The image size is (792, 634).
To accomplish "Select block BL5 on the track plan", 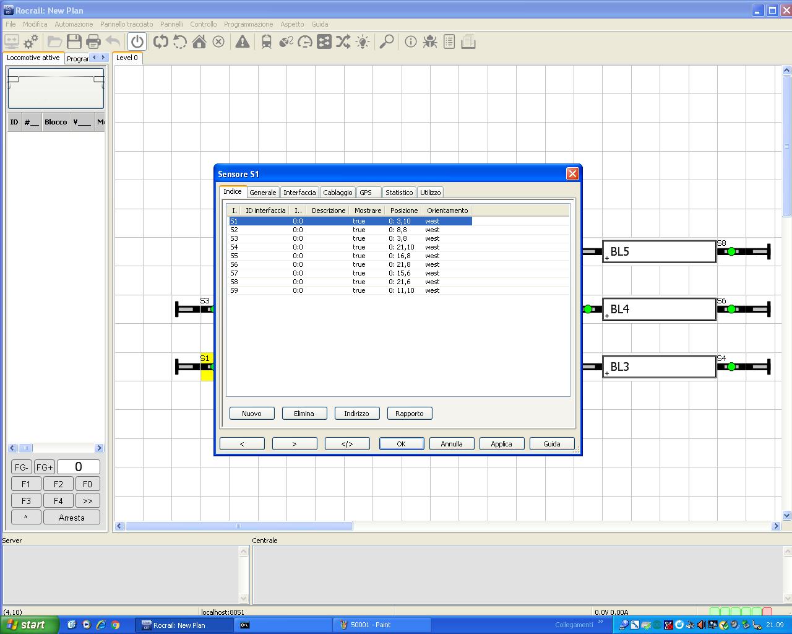I will pos(660,251).
